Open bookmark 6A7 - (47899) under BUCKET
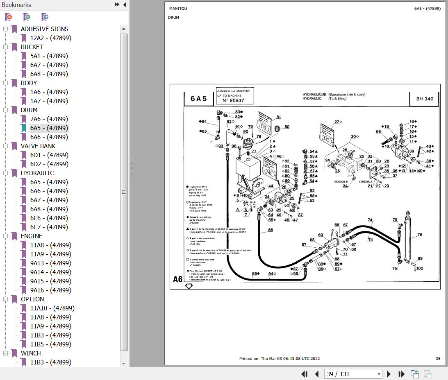This screenshot has width=448, height=380. 49,65
